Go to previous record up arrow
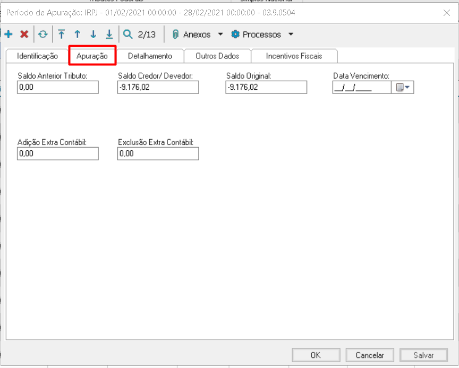The height and width of the screenshot is (368, 459). pyautogui.click(x=77, y=34)
